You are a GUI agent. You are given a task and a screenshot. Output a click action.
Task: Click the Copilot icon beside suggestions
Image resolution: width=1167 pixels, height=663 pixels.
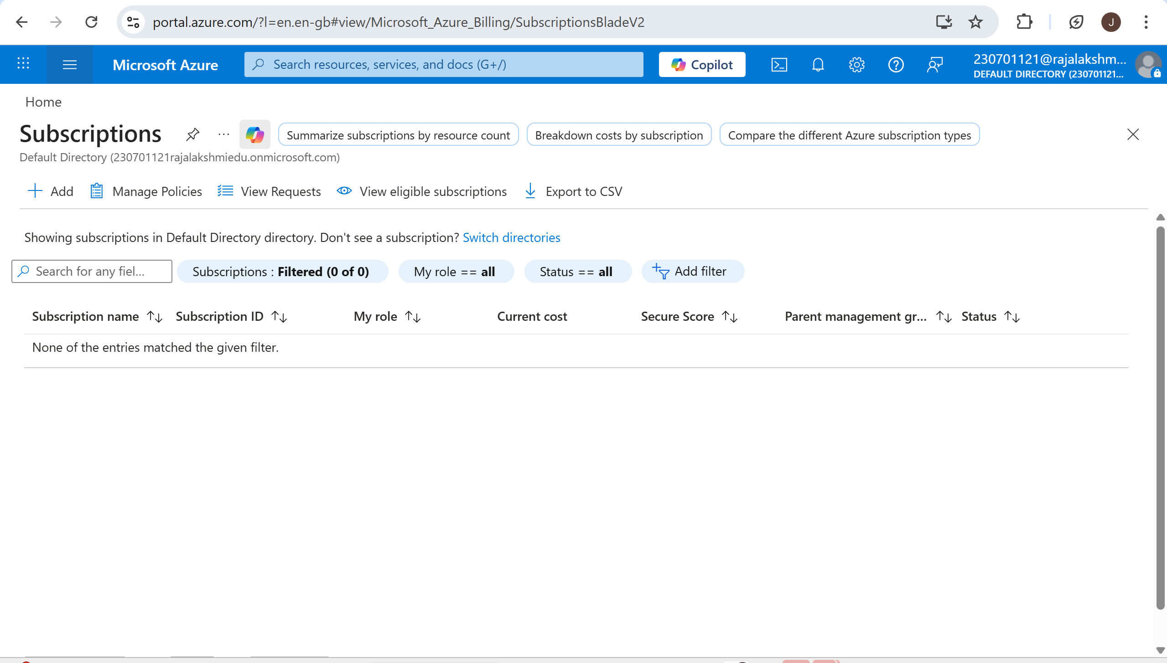tap(255, 134)
